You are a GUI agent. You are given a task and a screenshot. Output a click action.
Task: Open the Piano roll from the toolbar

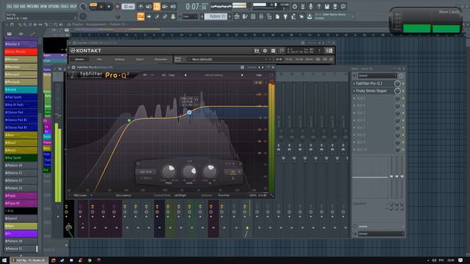[245, 16]
